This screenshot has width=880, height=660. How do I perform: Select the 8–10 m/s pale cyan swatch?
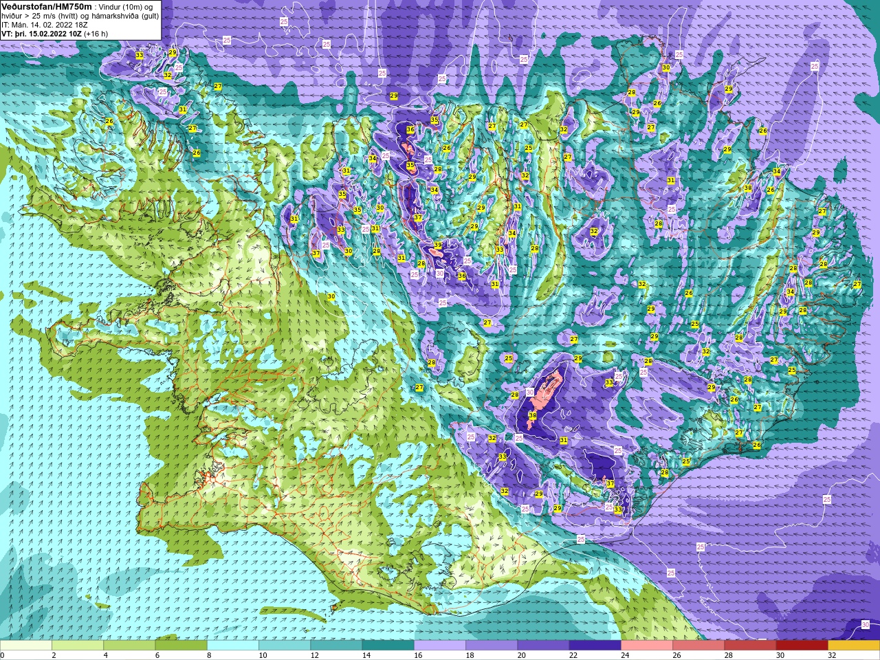click(x=233, y=646)
